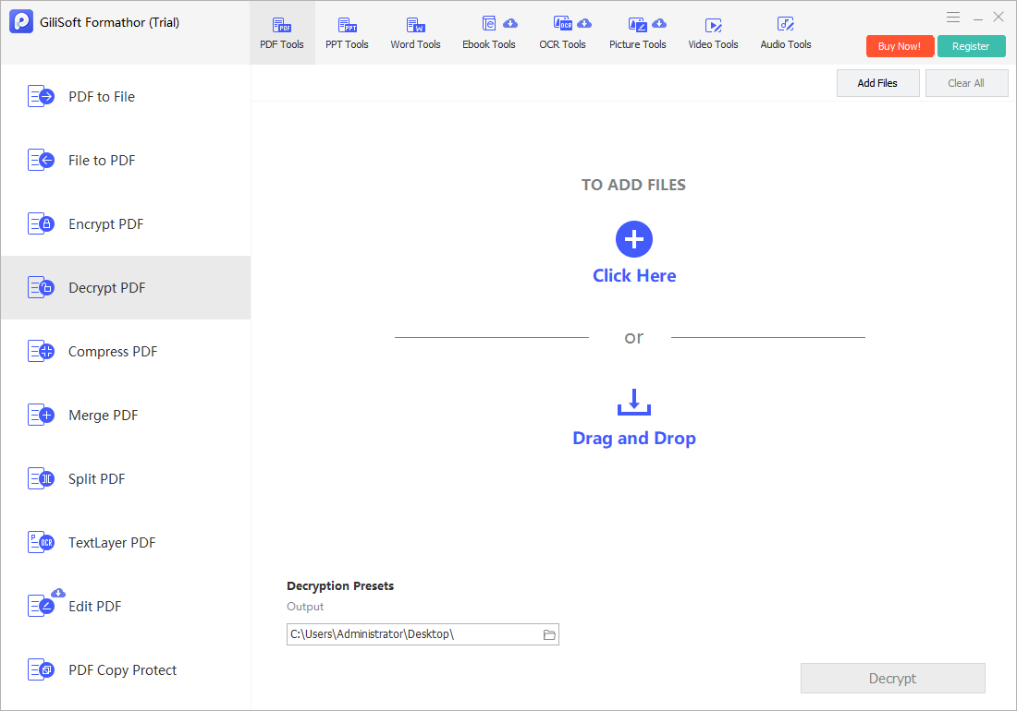Close the GiliSoft Formathor window
The height and width of the screenshot is (711, 1017).
click(999, 18)
